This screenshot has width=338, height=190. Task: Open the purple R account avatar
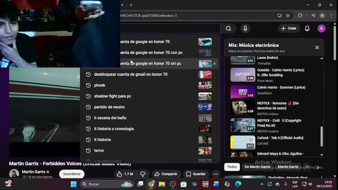click(321, 28)
